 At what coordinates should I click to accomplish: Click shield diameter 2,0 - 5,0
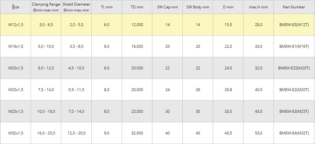tap(76, 25)
